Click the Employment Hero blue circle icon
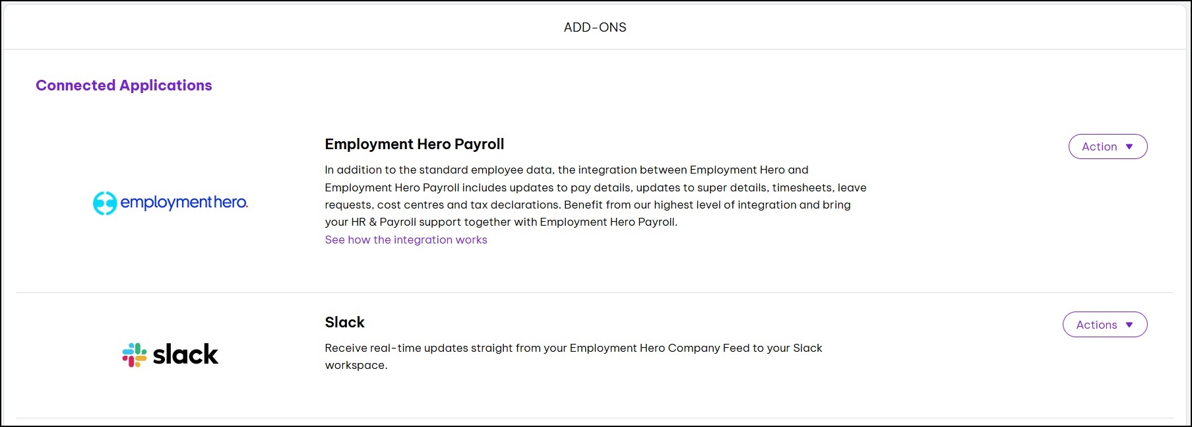Screen dimensions: 1192x427 coord(105,203)
